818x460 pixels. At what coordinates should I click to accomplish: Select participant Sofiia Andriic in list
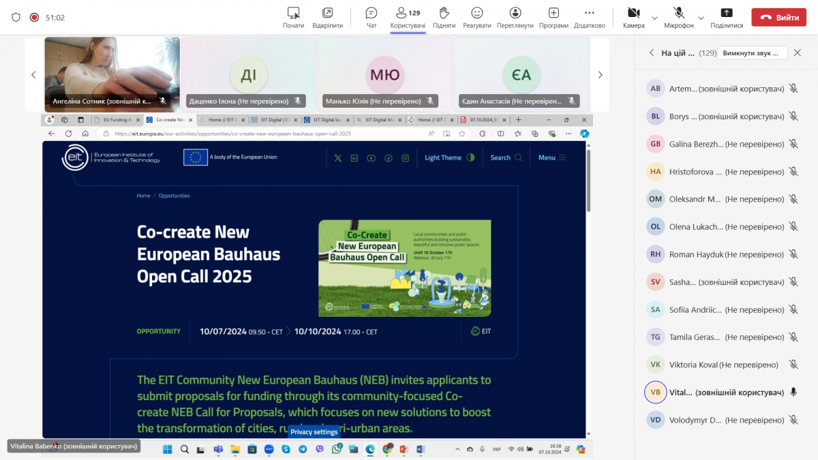pyautogui.click(x=723, y=309)
